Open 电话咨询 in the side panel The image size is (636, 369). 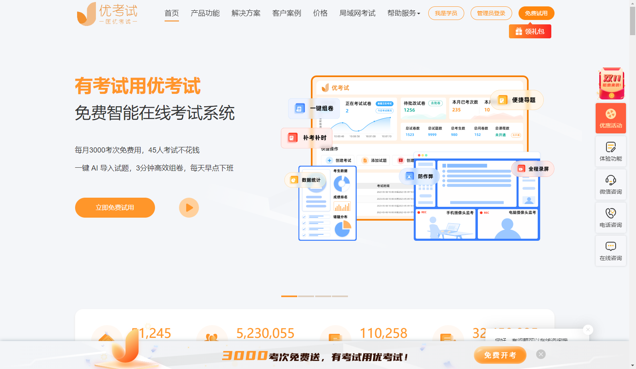[x=611, y=218]
